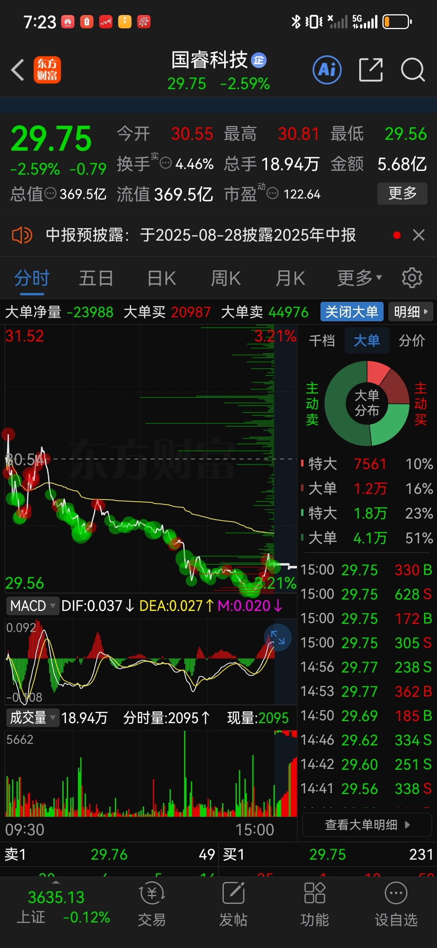The height and width of the screenshot is (948, 437).
Task: Tap the 14:46 29.62 334 S trade row
Action: 367,740
